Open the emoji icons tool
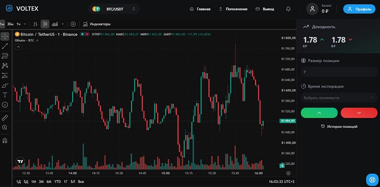Screen dimensions: 380x187 pyautogui.click(x=5, y=105)
